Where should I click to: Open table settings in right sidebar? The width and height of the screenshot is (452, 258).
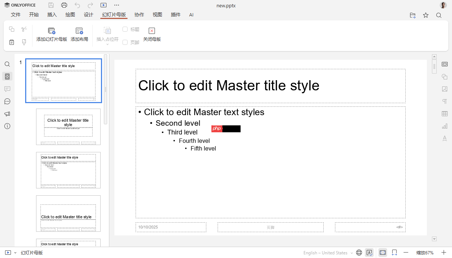[x=445, y=113]
